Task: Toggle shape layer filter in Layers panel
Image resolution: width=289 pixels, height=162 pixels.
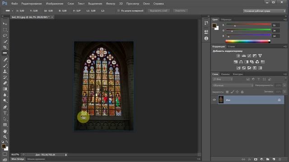Action: 264,79
